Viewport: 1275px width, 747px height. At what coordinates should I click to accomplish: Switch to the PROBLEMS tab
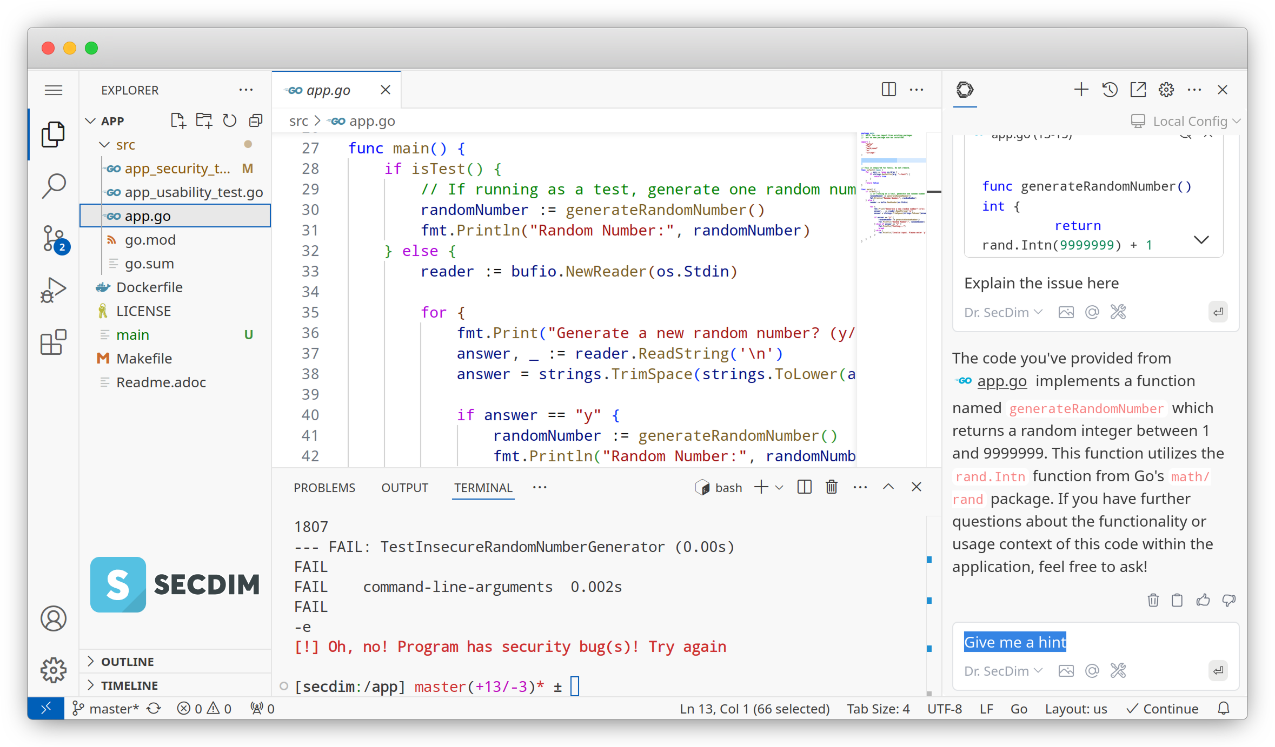(x=324, y=488)
